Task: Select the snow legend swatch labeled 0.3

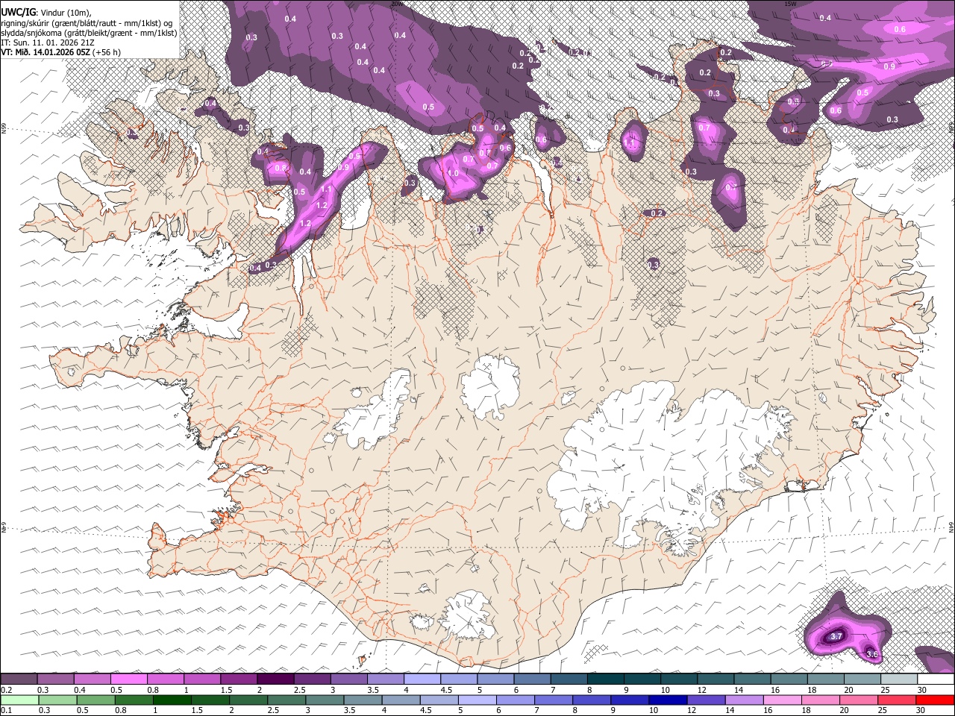Action: pos(56,679)
